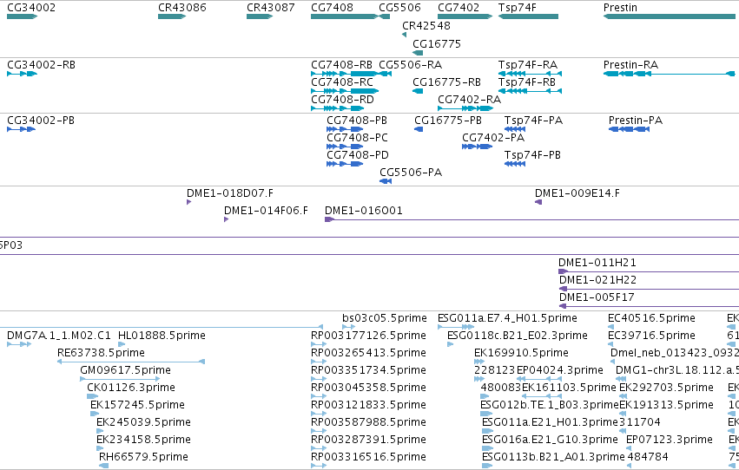Click the Prestin gene label
Screen dimensions: 739x470
point(620,8)
